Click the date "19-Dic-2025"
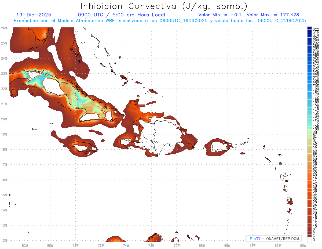The width and height of the screenshot is (322, 249). [34, 15]
